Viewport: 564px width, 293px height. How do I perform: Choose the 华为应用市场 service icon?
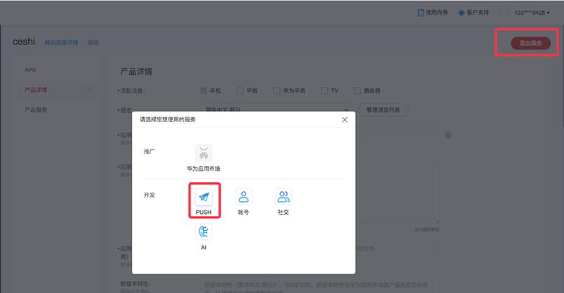point(204,153)
